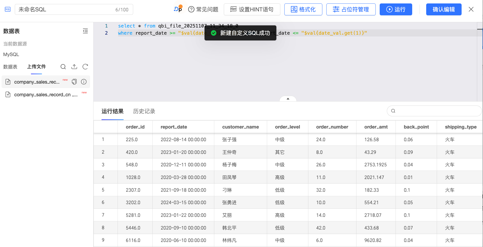
Task: Open 占位符管理 placeholder management
Action: click(351, 10)
